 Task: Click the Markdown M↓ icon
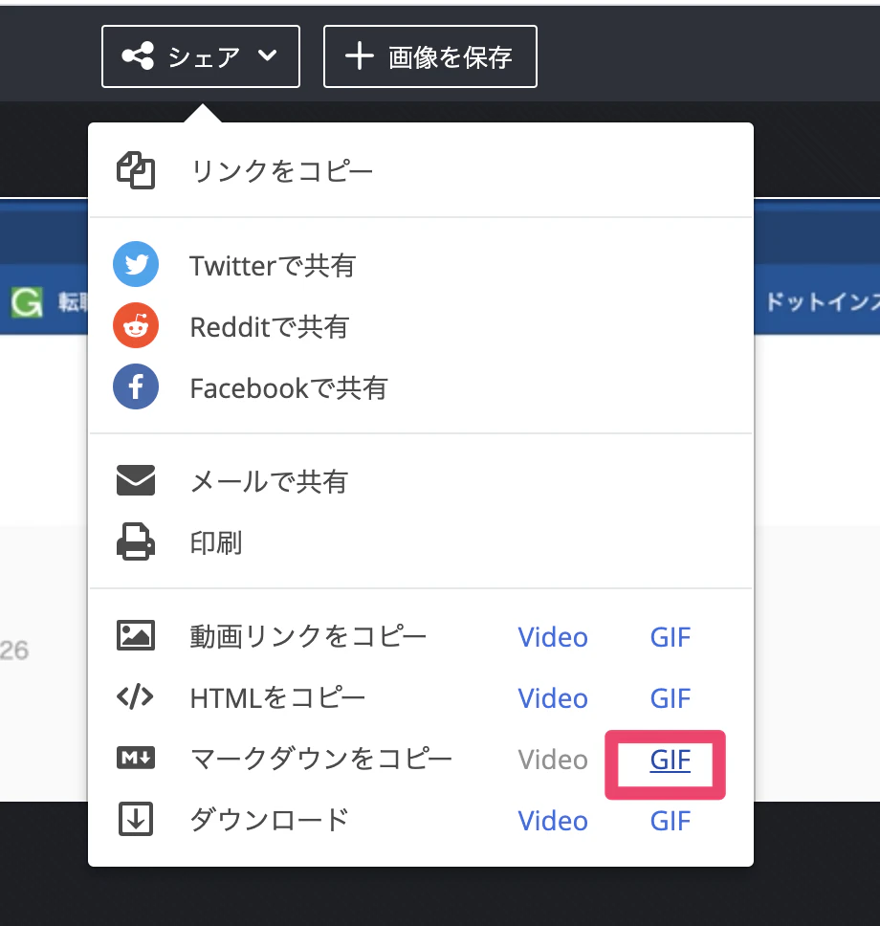tap(136, 758)
